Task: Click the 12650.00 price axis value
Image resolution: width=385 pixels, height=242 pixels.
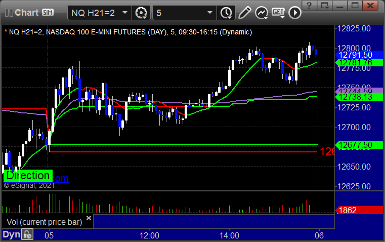Action: pos(354,167)
